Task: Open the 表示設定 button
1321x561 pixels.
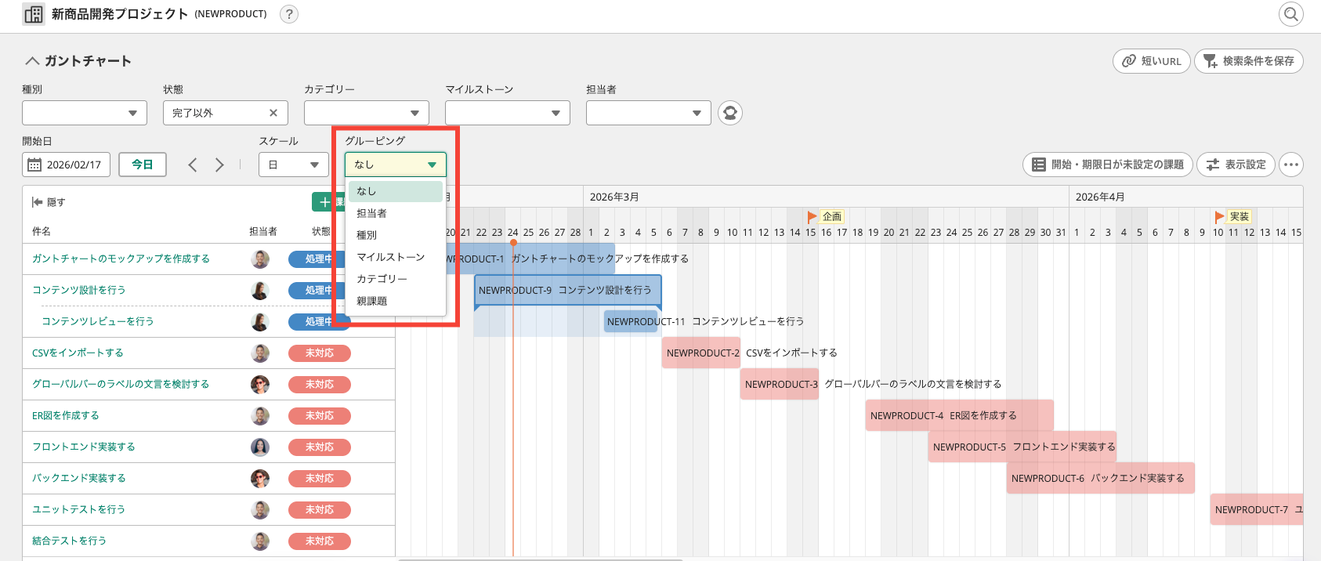Action: [x=1236, y=165]
